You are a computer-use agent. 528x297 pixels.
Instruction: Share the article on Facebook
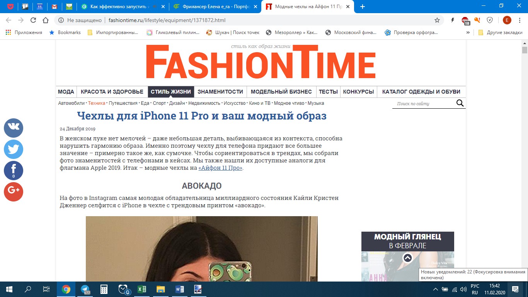14,171
